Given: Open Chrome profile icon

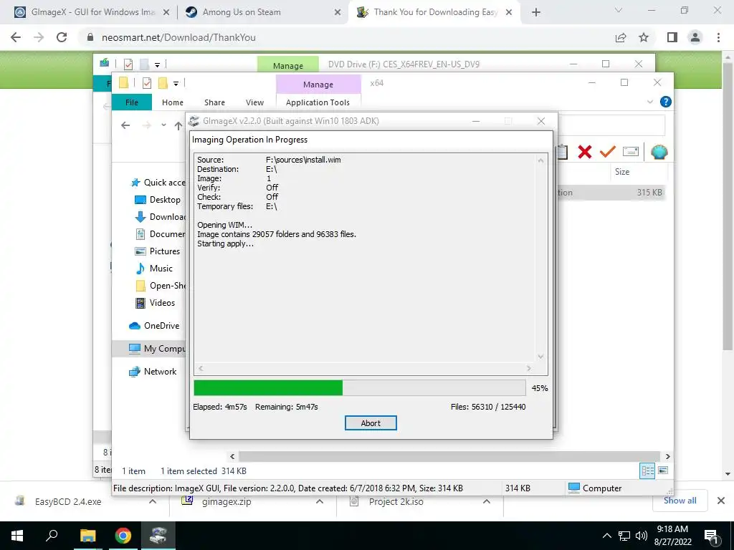Looking at the screenshot, I should [x=695, y=37].
